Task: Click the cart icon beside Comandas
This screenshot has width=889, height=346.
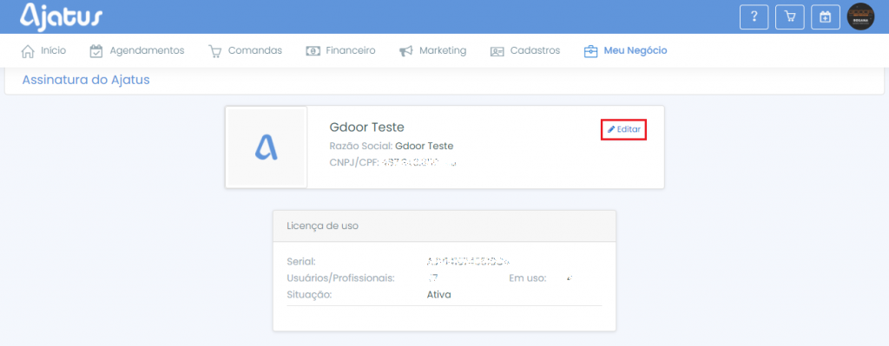Action: pyautogui.click(x=215, y=51)
